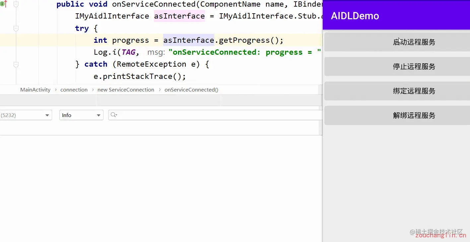This screenshot has width=470, height=242.
Task: Click the "onServiceConnected: progress = " string
Action: tap(245, 52)
